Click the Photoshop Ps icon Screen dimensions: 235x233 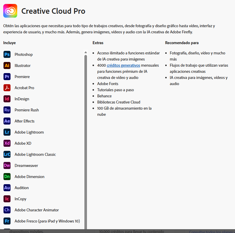pos(7,54)
